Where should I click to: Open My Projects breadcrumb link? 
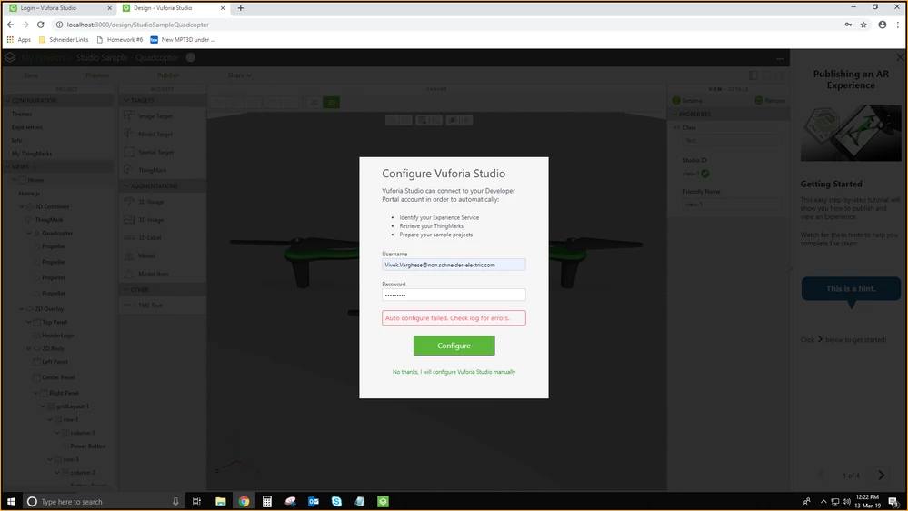click(x=45, y=57)
